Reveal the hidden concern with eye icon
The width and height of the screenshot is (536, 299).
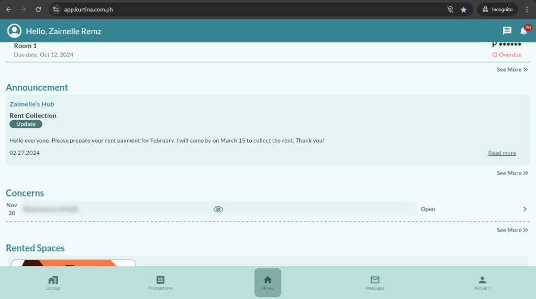pos(218,209)
